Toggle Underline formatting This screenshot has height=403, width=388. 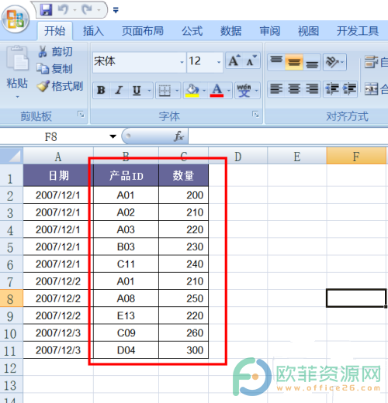pos(137,90)
